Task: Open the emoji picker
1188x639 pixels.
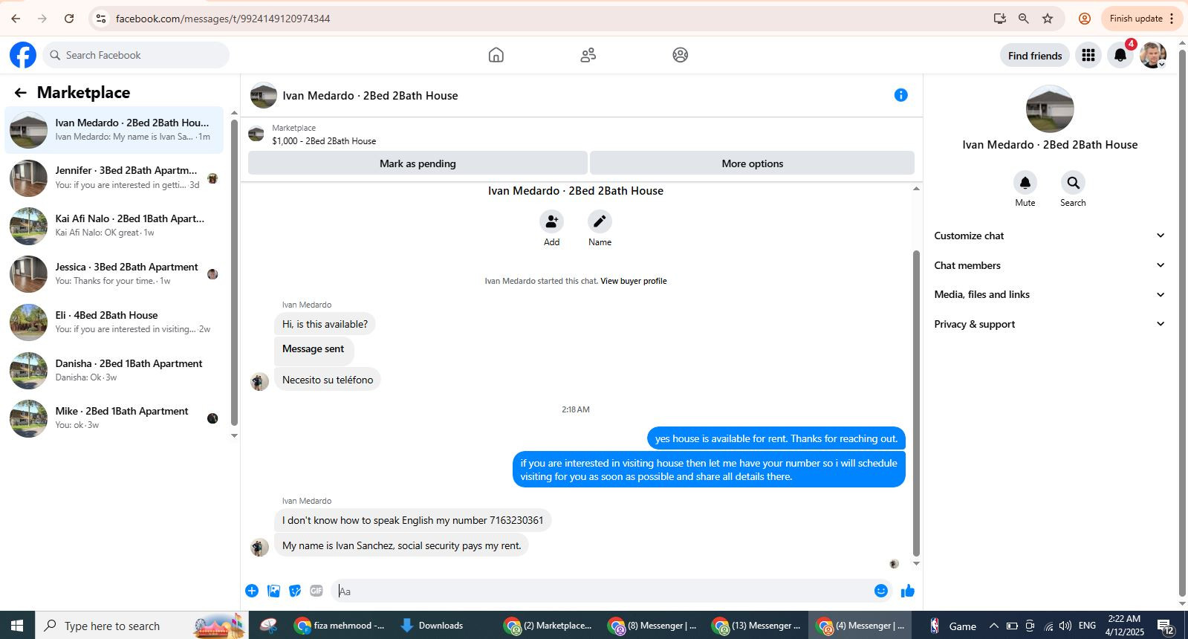Action: coord(881,591)
